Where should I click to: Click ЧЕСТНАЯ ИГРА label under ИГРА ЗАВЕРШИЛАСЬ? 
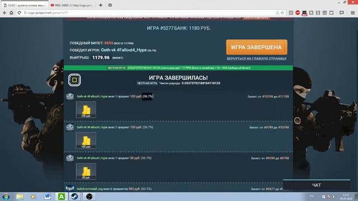click(147, 83)
